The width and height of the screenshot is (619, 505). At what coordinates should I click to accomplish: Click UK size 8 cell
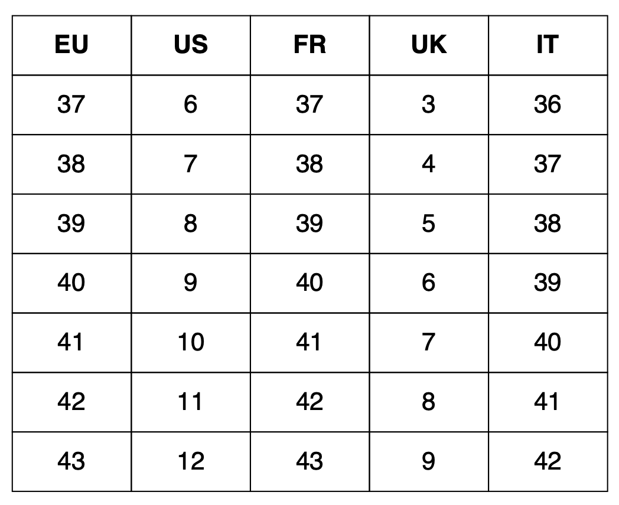click(x=429, y=402)
